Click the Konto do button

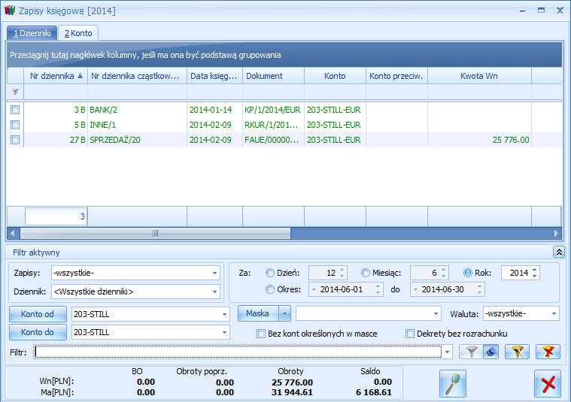tap(38, 332)
